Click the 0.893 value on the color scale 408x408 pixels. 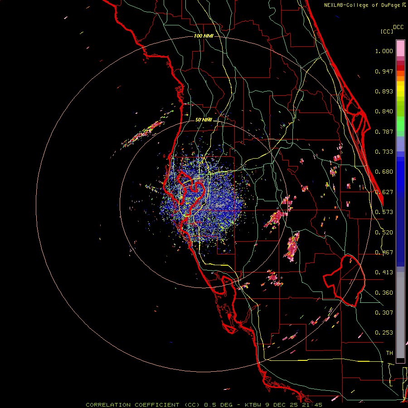pyautogui.click(x=384, y=91)
